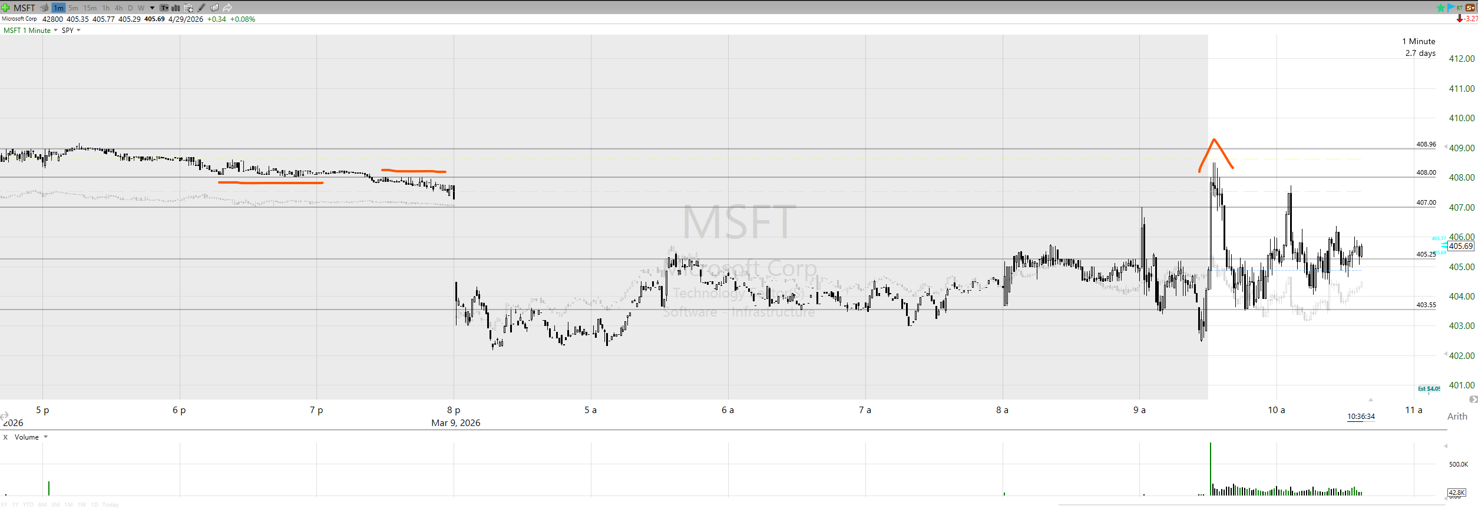Viewport: 1478px width, 509px height.
Task: Open the chart type bars icon
Action: (x=176, y=8)
